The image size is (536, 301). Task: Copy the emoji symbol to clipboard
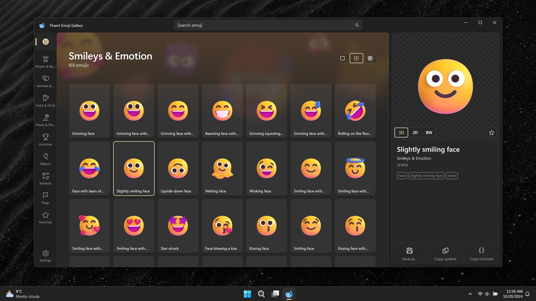[445, 254]
